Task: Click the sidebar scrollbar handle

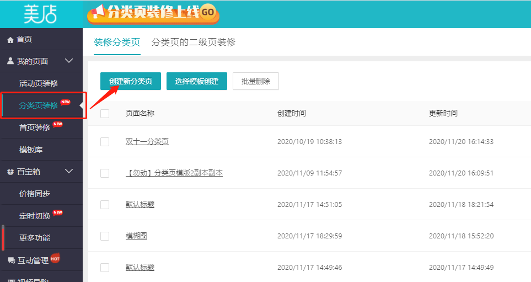Action: pos(3,238)
